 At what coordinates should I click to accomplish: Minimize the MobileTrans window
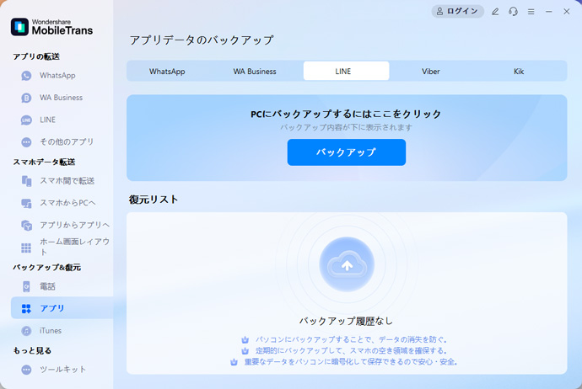548,12
